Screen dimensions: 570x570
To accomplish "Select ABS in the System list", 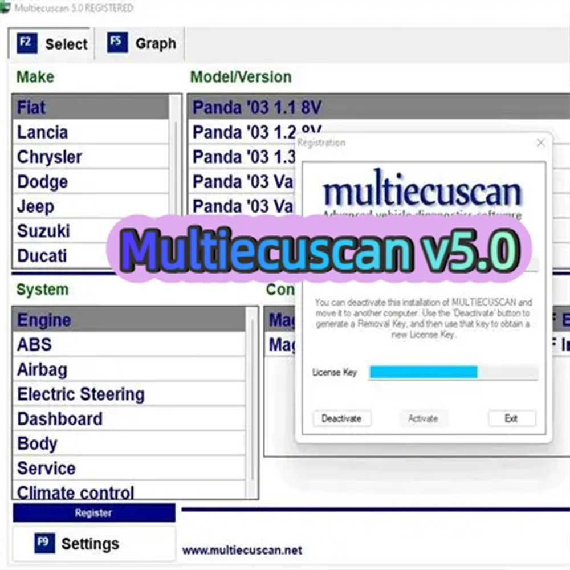I will (x=129, y=345).
